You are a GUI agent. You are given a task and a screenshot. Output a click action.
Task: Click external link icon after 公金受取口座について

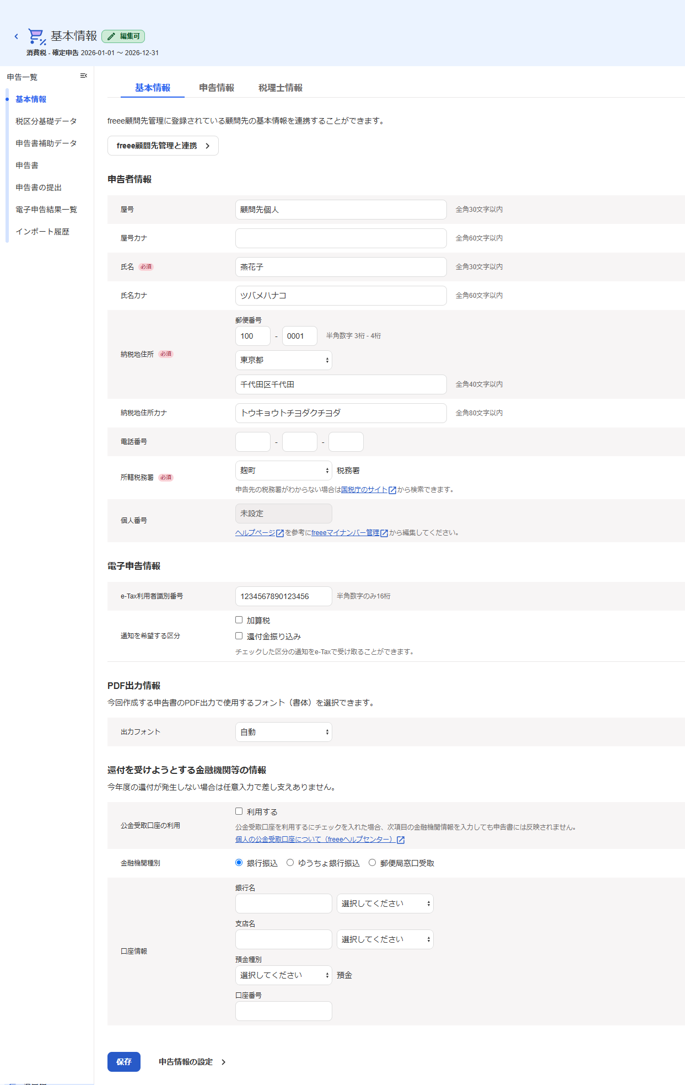click(x=401, y=840)
